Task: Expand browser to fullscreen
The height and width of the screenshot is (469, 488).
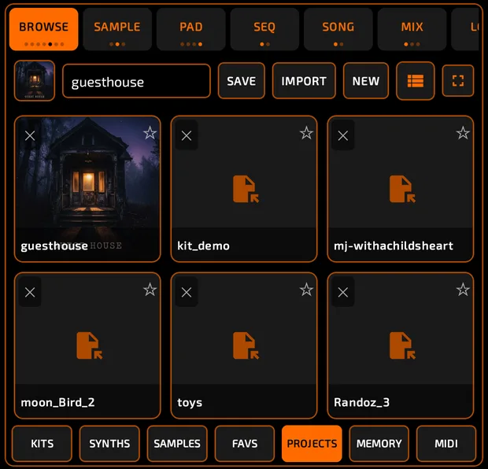Action: tap(458, 80)
